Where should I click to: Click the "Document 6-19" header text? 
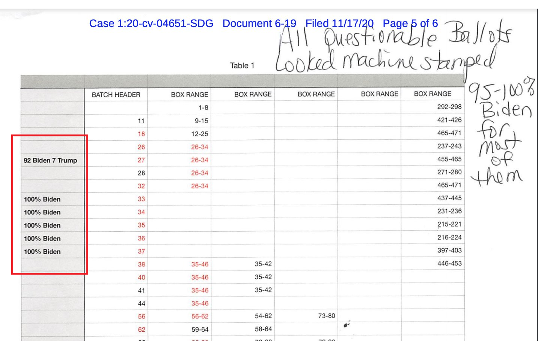259,23
